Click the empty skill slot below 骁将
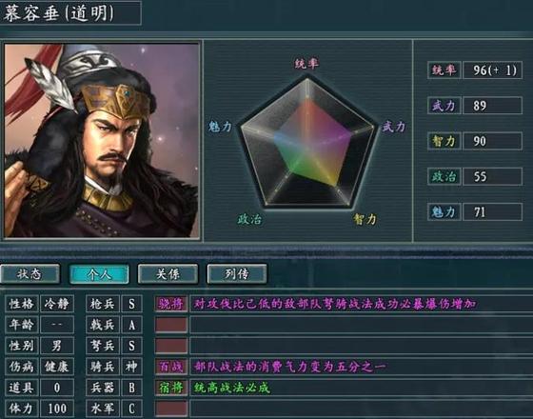Screen dimensions: 533x419 click(171, 325)
